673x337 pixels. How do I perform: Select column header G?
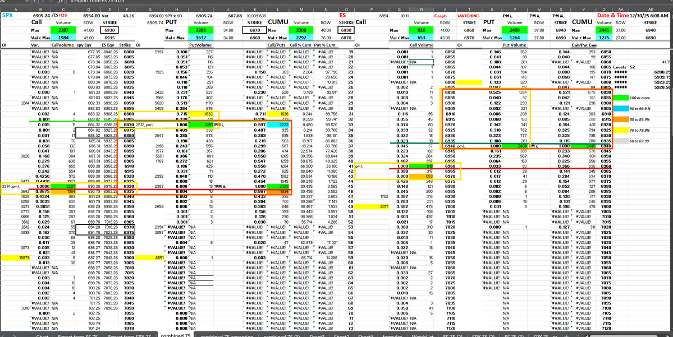[x=150, y=9]
